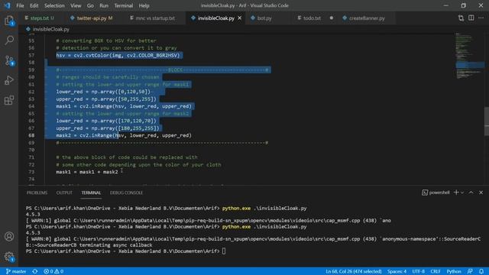This screenshot has height=275, width=489.
Task: Close the terminal panel
Action: [x=481, y=192]
